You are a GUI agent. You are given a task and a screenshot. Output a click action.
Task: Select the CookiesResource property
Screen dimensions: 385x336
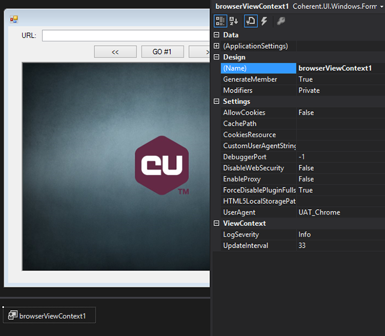(258, 135)
